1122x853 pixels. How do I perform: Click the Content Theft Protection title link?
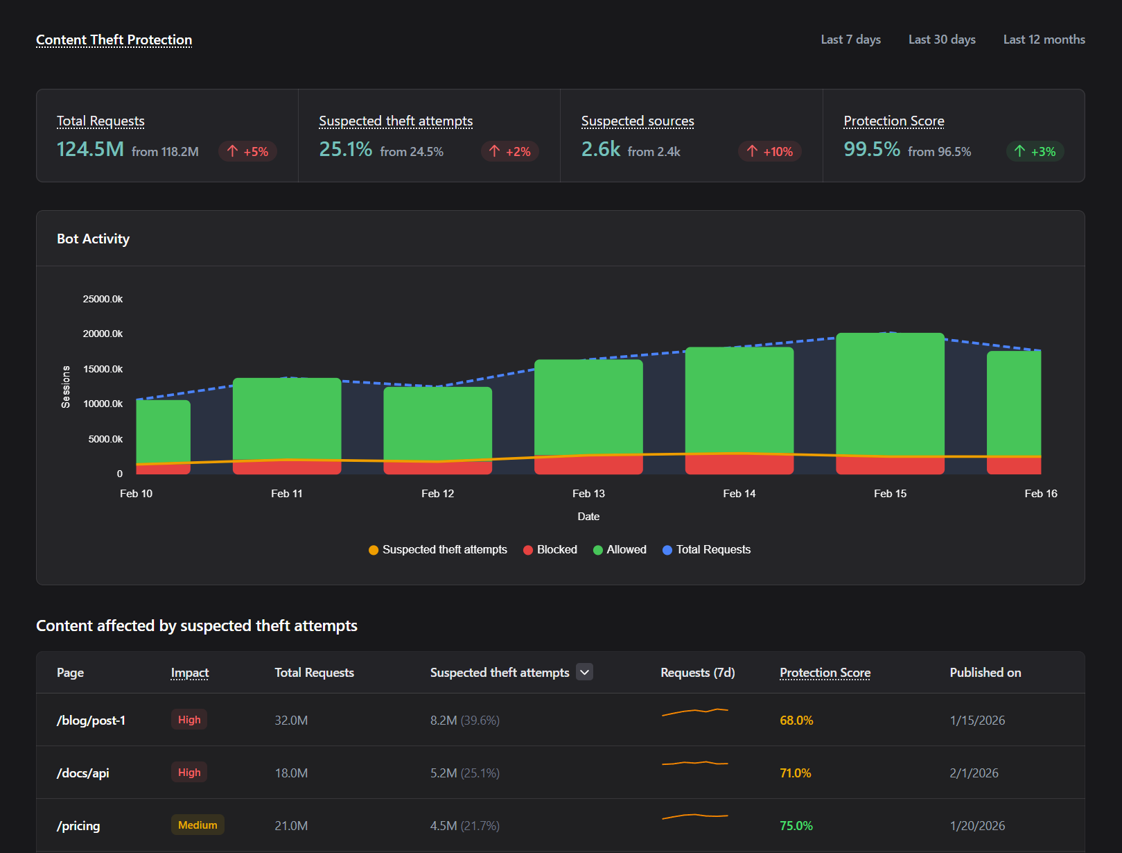pyautogui.click(x=114, y=40)
